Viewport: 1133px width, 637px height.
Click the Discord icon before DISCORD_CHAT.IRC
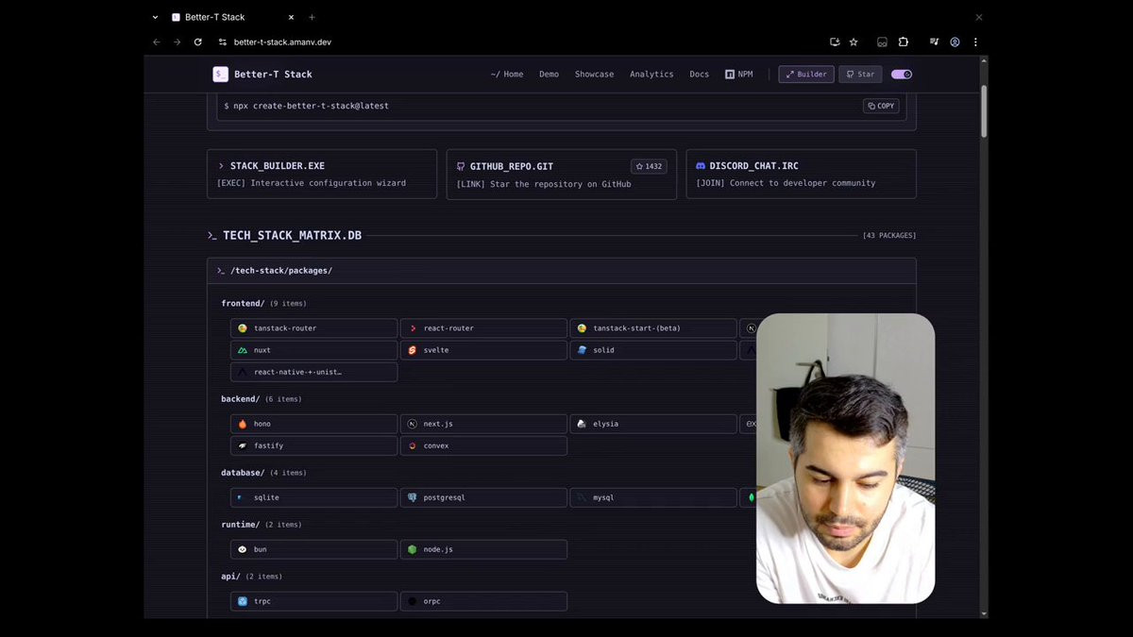click(701, 166)
